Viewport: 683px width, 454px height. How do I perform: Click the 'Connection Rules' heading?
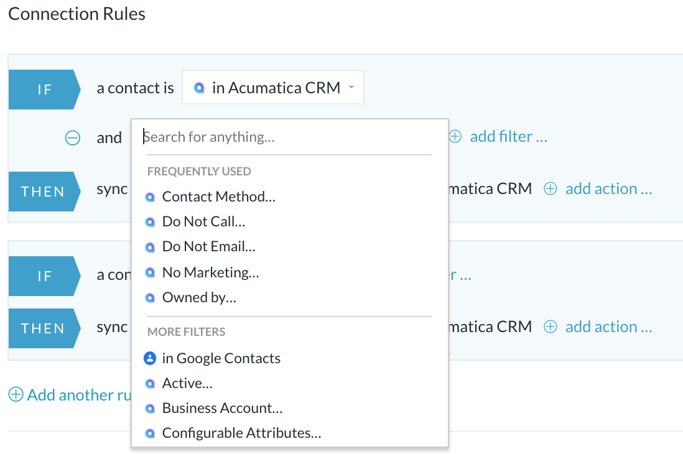pos(77,14)
